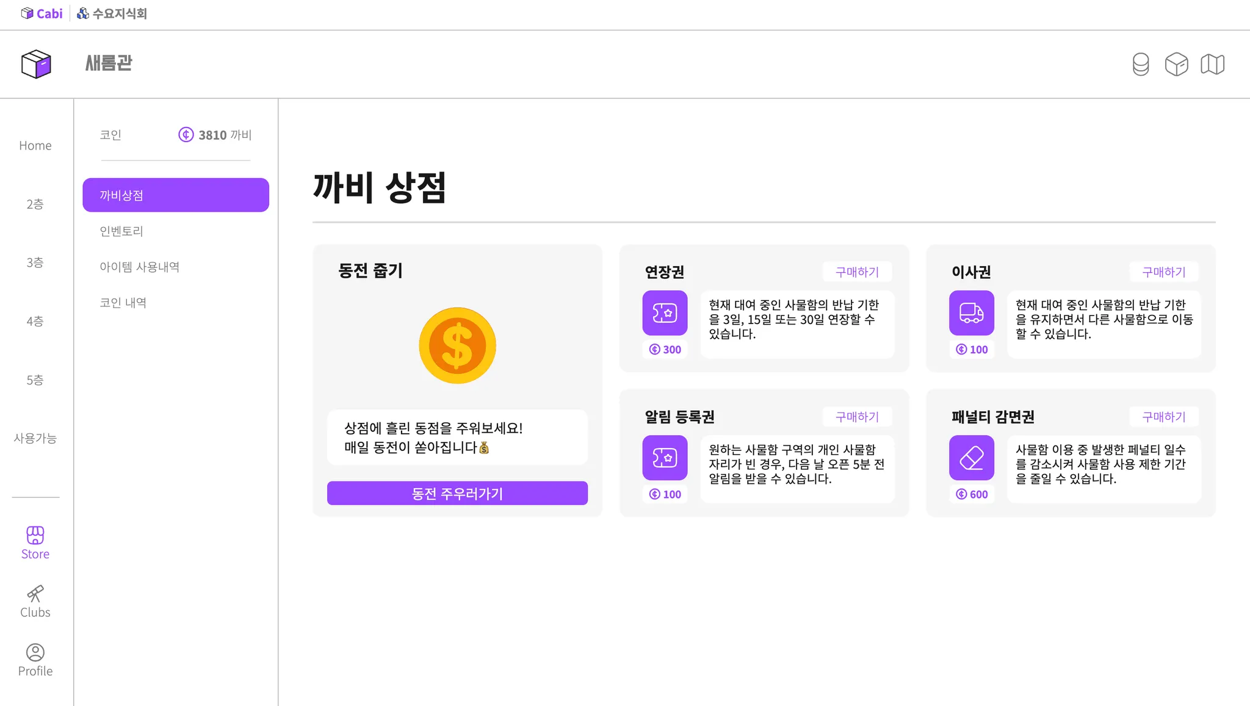Viewport: 1250px width, 706px height.
Task: Select the 까비상점 menu item
Action: click(176, 195)
